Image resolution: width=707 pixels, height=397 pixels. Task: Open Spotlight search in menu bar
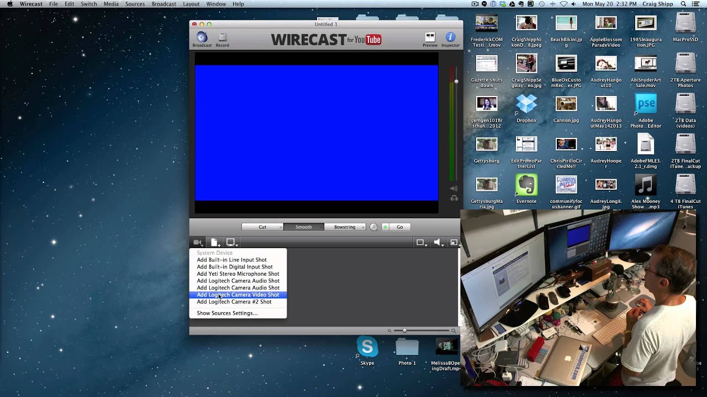(x=683, y=4)
